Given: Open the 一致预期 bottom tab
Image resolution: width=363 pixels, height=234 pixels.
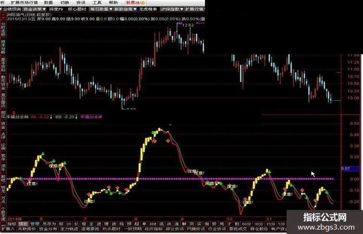Looking at the screenshot, I should (x=133, y=229).
